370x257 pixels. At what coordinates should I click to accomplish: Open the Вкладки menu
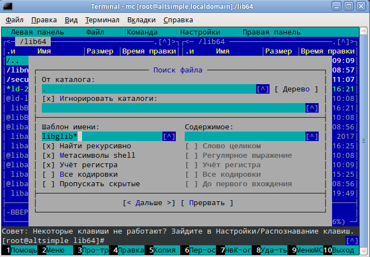[141, 20]
